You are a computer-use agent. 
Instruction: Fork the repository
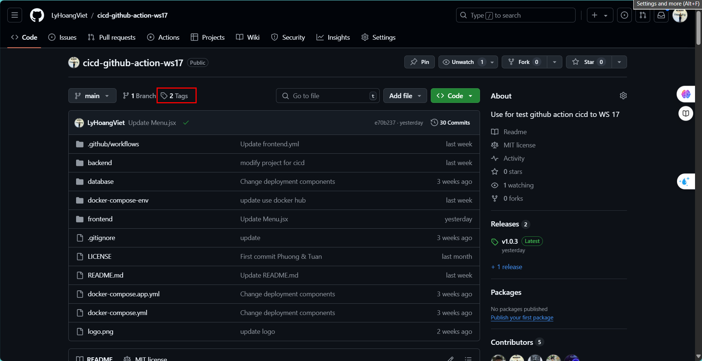(x=524, y=62)
